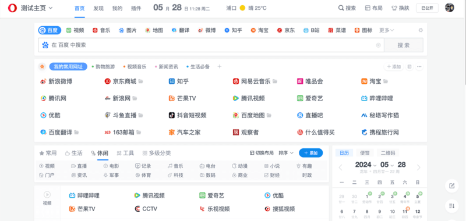Focus the 在百度中搜索 input field
466x221 pixels.
pos(211,45)
